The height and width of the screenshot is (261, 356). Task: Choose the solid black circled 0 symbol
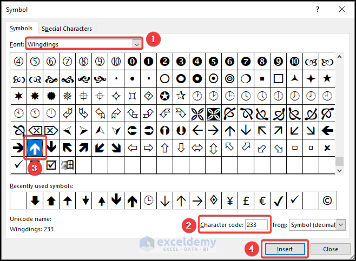pyautogui.click(x=133, y=62)
